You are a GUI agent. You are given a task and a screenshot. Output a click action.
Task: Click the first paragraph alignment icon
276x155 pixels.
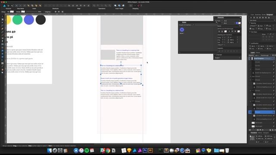tap(251, 18)
